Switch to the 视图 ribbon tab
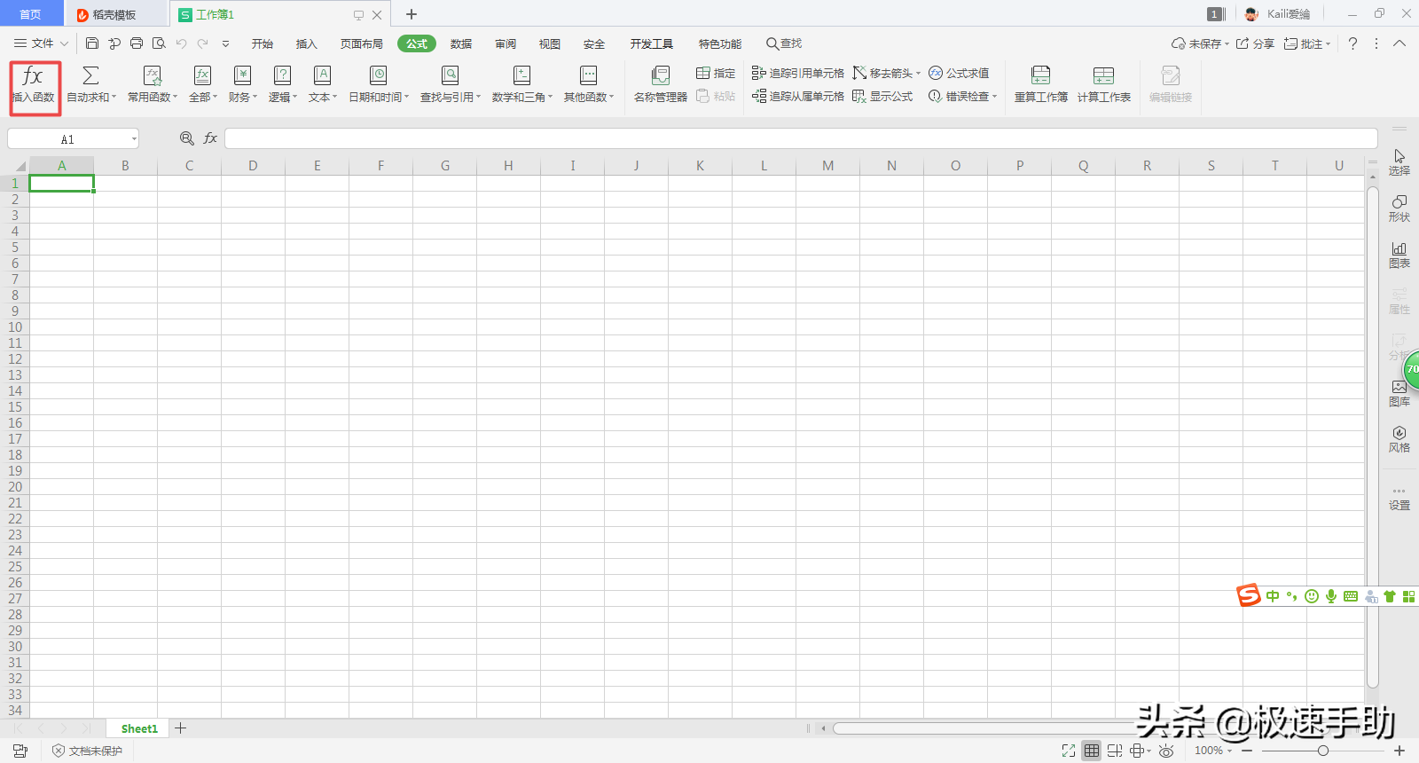 click(x=550, y=43)
